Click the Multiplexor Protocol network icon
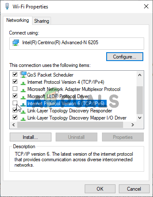Viewport: 153px width, 197px height. click(23, 90)
